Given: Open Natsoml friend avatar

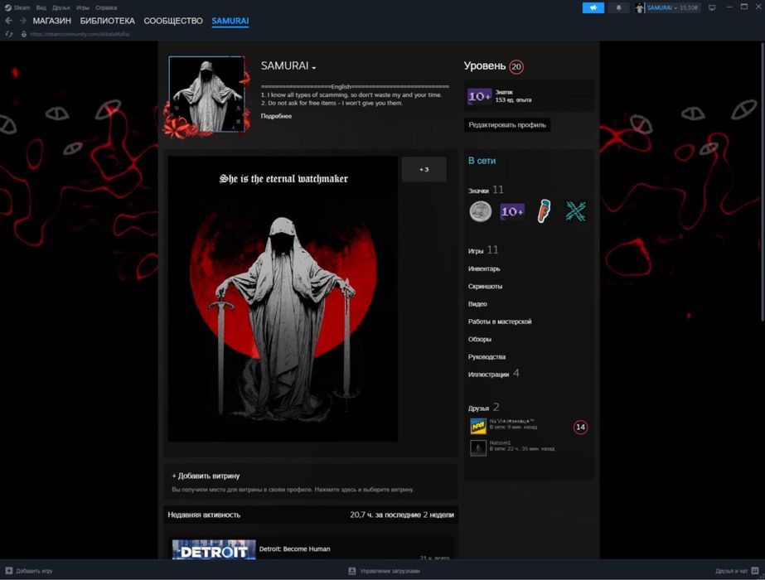Looking at the screenshot, I should (478, 447).
